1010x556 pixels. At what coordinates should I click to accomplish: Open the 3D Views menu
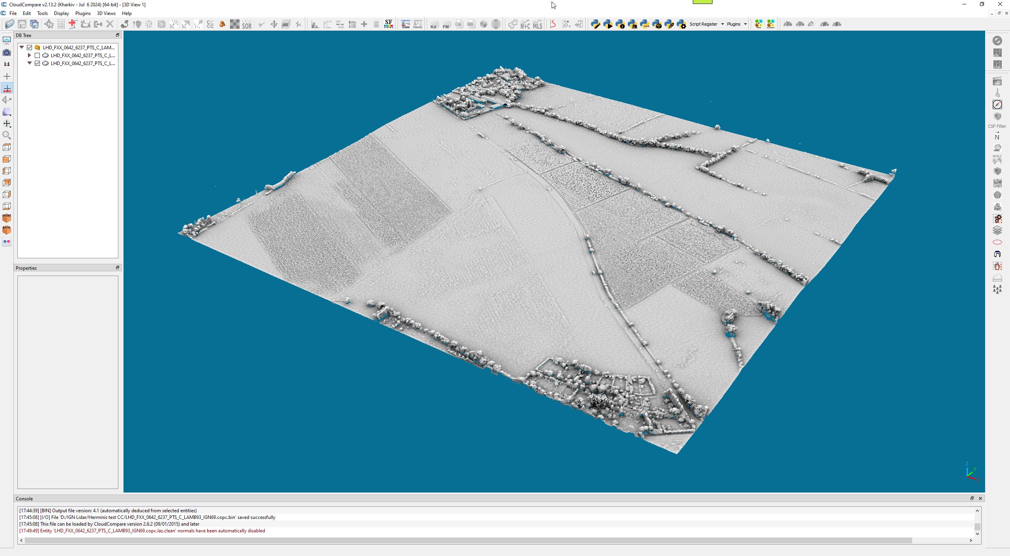point(106,13)
